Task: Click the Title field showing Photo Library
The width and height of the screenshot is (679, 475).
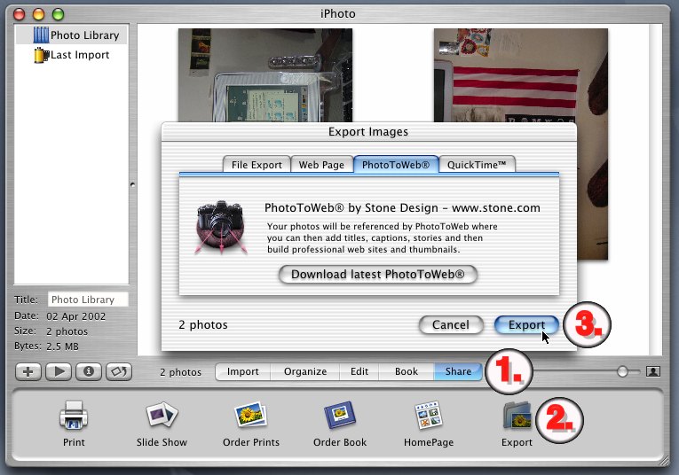Action: [x=88, y=300]
